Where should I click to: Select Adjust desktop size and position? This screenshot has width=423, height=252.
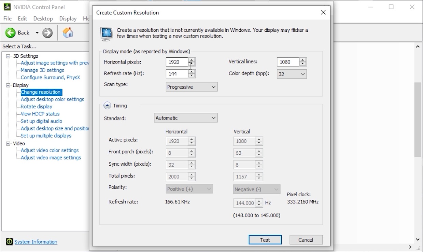pyautogui.click(x=55, y=128)
